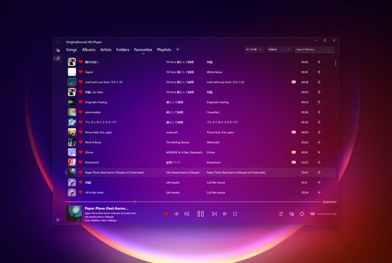The image size is (392, 263).
Task: Click plus icon for All In My Head
Action: [319, 192]
